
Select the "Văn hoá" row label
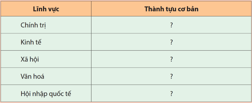click(32, 76)
